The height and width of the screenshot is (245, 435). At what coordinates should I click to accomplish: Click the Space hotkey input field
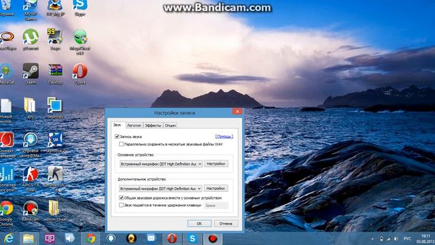pyautogui.click(x=216, y=206)
